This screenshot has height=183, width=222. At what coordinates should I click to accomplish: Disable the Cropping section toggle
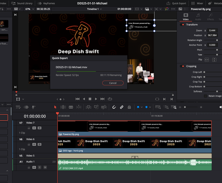(182, 66)
